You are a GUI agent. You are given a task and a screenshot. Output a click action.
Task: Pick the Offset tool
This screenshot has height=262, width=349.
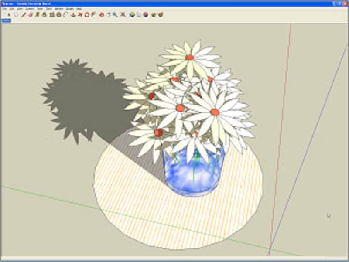(94, 15)
